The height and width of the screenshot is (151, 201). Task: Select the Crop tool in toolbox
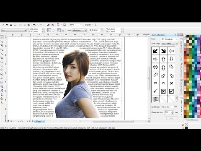tap(2, 45)
